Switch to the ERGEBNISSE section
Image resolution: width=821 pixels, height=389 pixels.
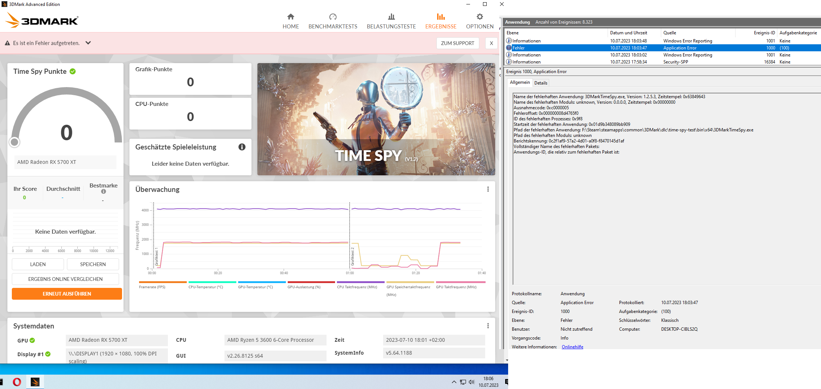tap(441, 21)
